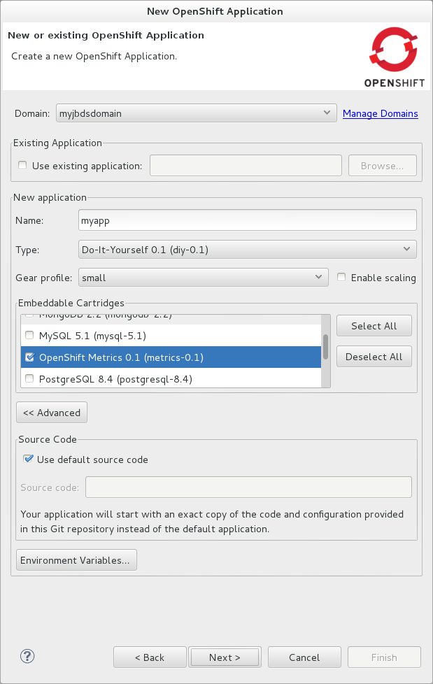
Task: Collapse the Advanced section
Action: click(x=52, y=413)
